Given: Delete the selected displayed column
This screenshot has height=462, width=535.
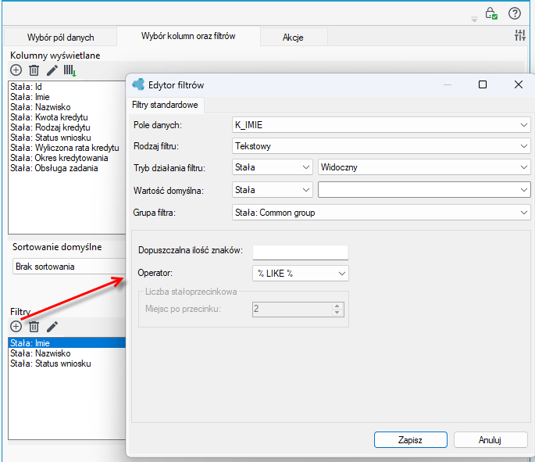Looking at the screenshot, I should tap(34, 70).
